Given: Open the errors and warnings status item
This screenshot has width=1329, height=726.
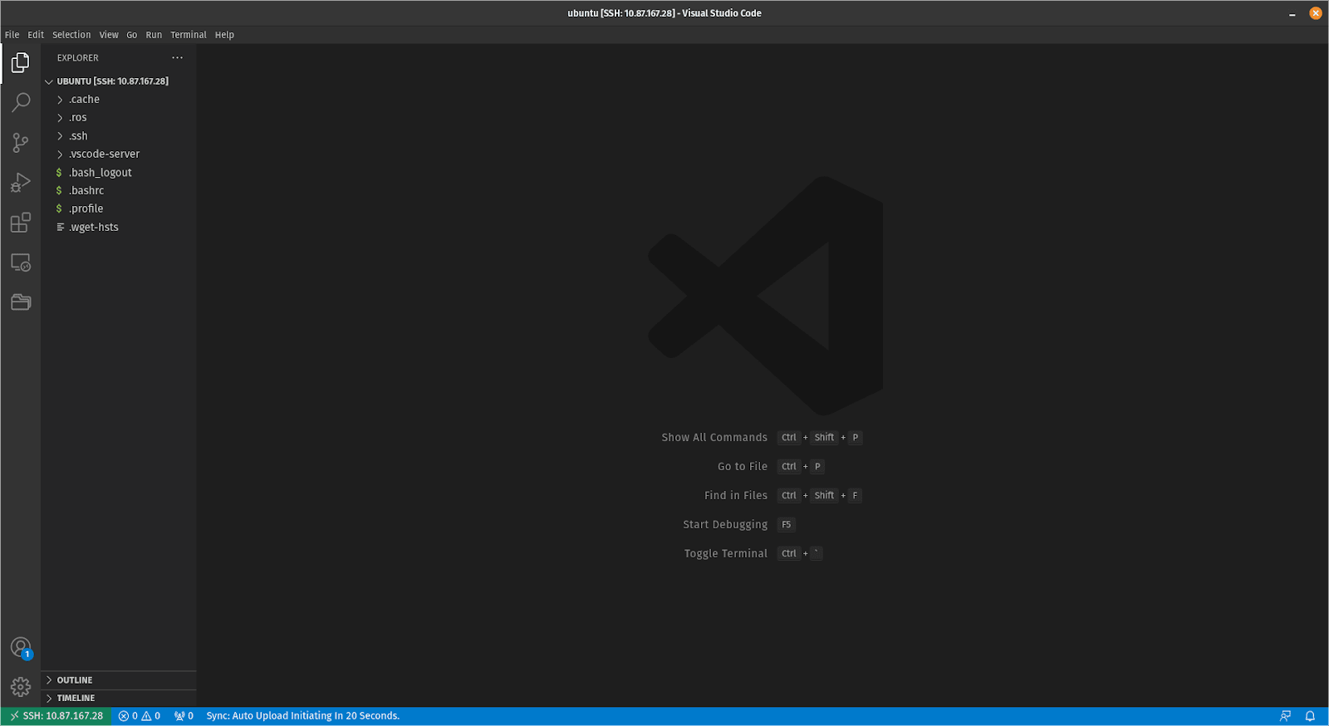Looking at the screenshot, I should 139,715.
